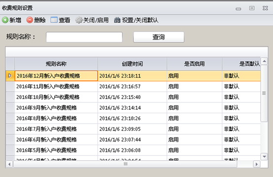Sort by 是否启用 column header
Screen dimensions: 273x177
194,64
